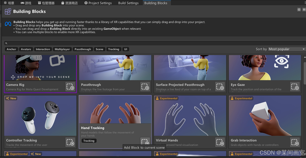Click the Experimental badge on Virtual Hands
306x158 pixels.
(167, 98)
